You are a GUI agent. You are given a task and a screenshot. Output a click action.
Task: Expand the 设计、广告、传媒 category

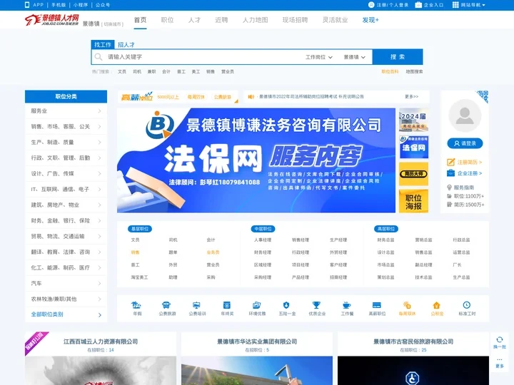(x=66, y=173)
